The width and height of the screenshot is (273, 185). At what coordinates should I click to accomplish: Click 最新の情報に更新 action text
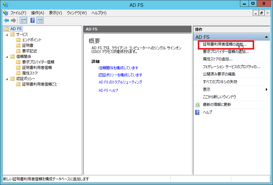[217, 105]
